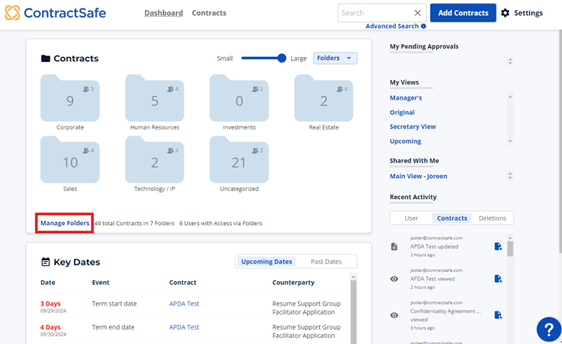Open document icon next to APDA Test updated
Screen dimensions: 562x344
(497, 247)
